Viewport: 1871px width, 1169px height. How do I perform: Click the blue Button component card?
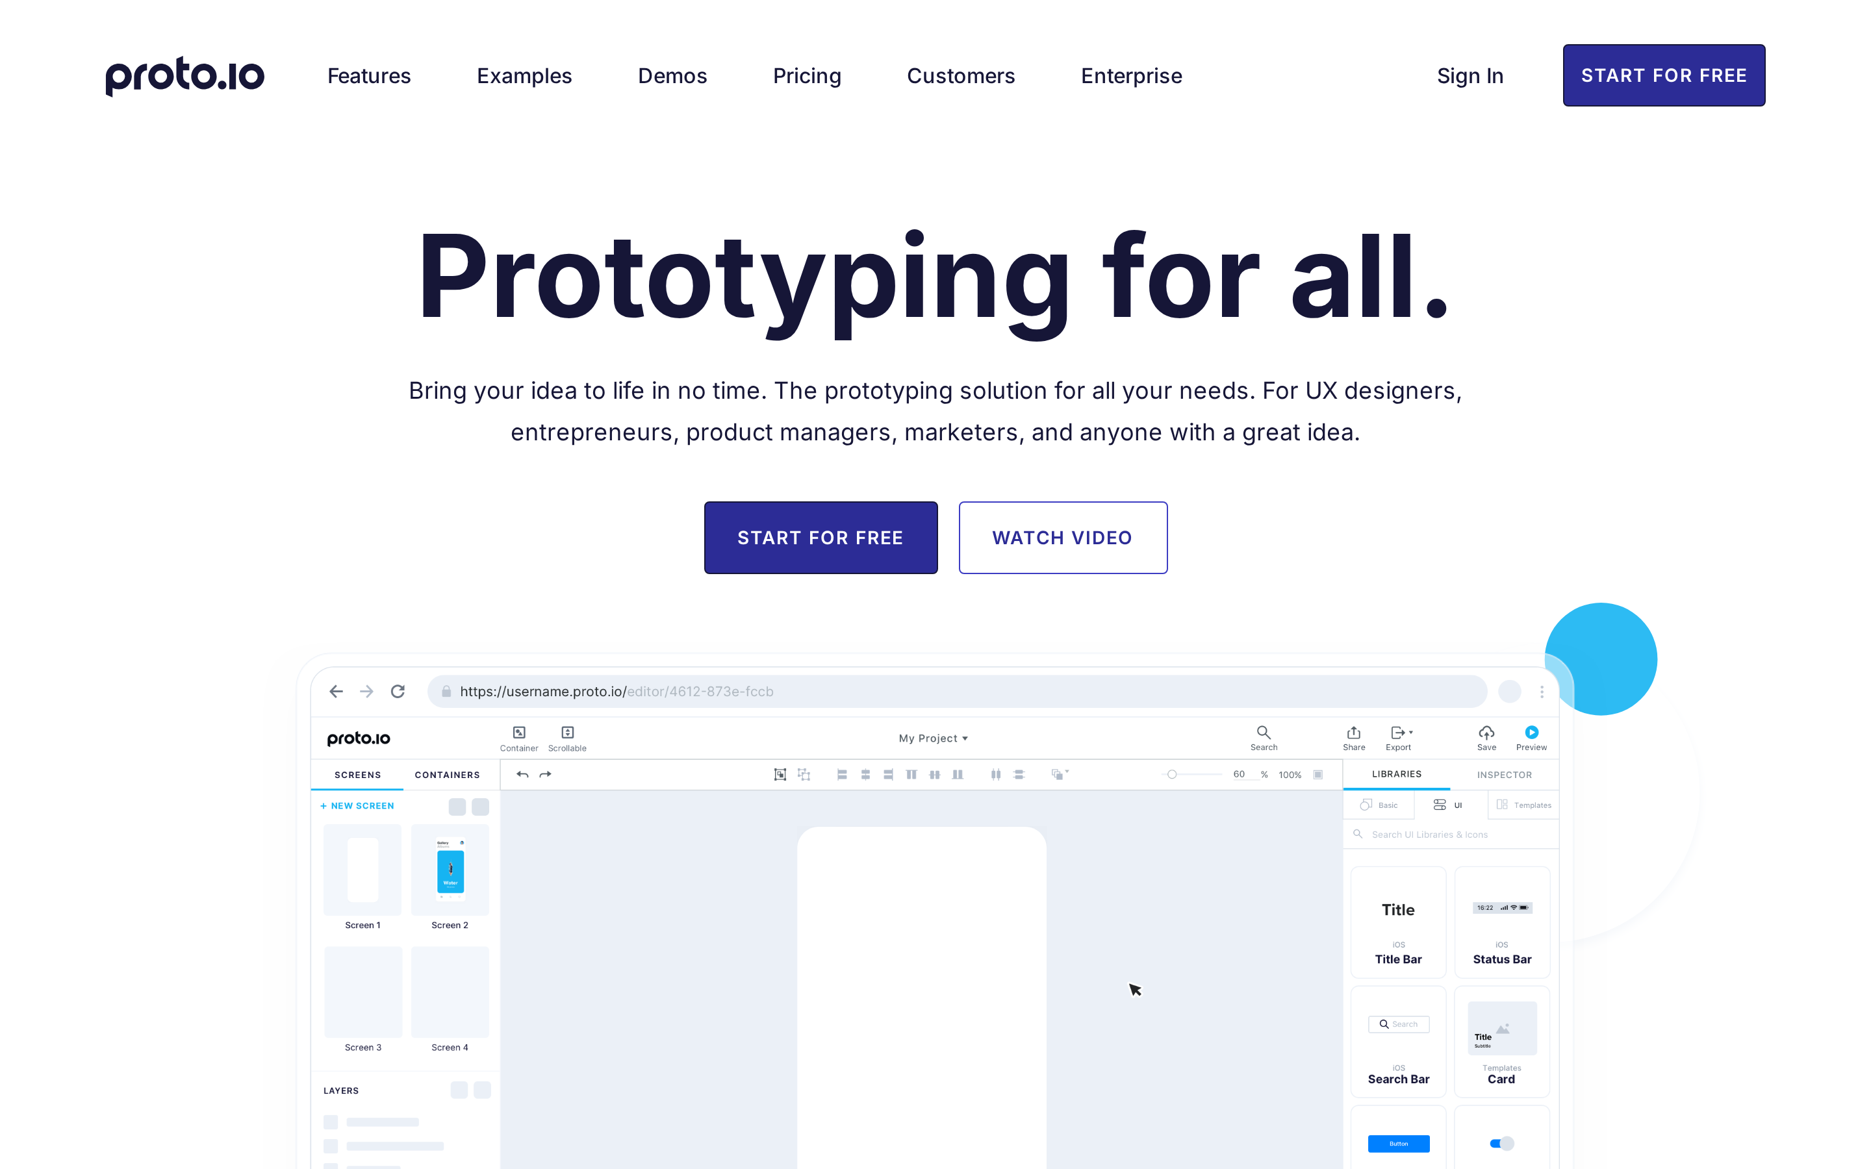point(1398,1137)
